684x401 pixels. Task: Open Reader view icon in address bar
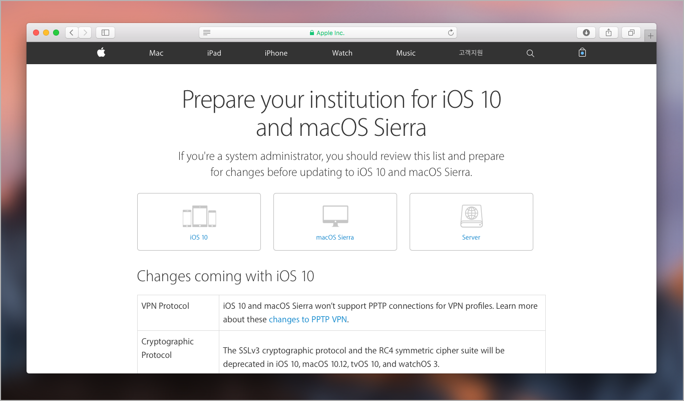(207, 33)
